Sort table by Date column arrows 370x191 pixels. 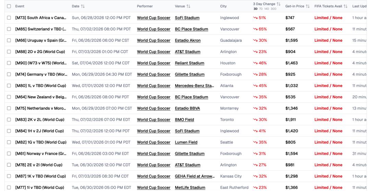(83, 7)
